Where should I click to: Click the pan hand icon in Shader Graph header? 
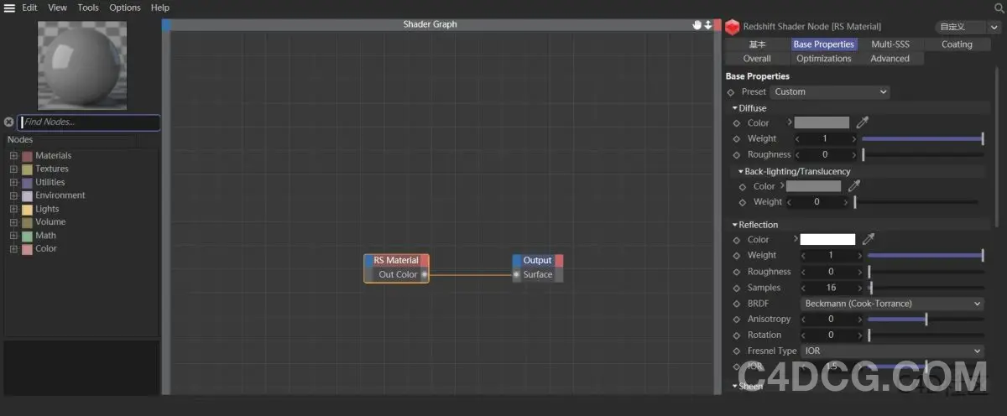(697, 24)
